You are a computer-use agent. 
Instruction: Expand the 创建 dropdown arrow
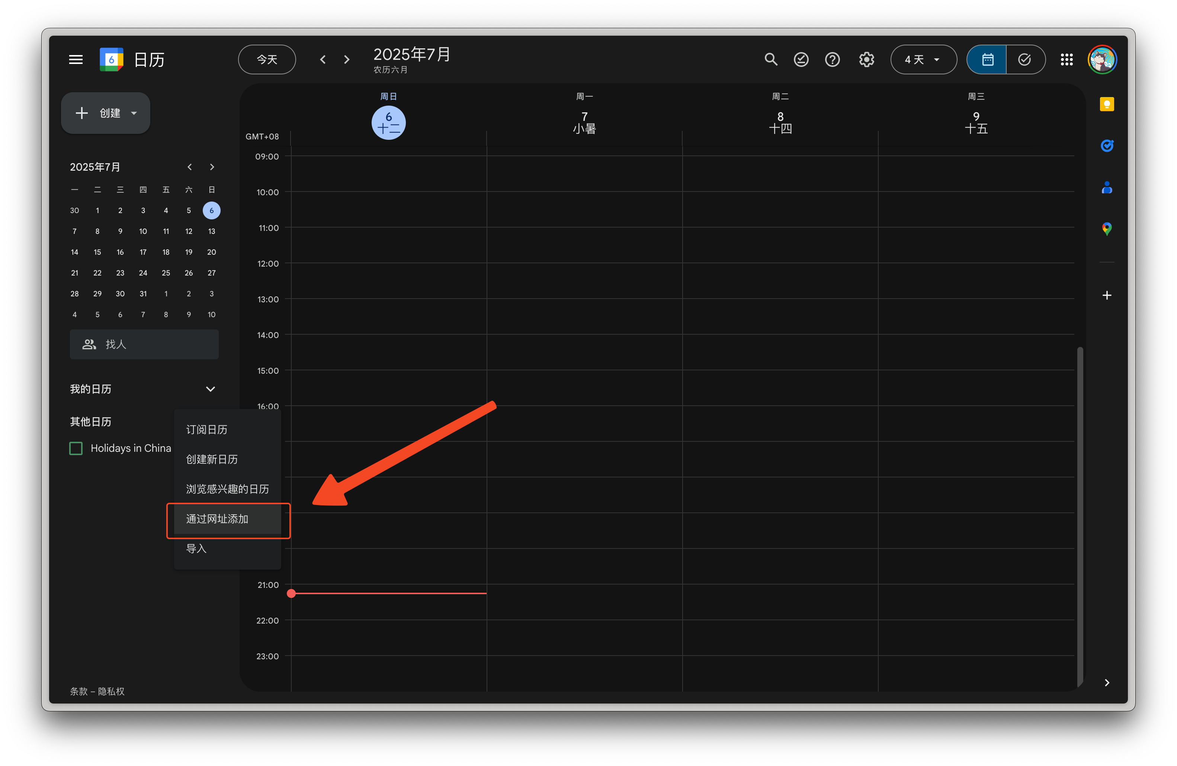pyautogui.click(x=134, y=113)
